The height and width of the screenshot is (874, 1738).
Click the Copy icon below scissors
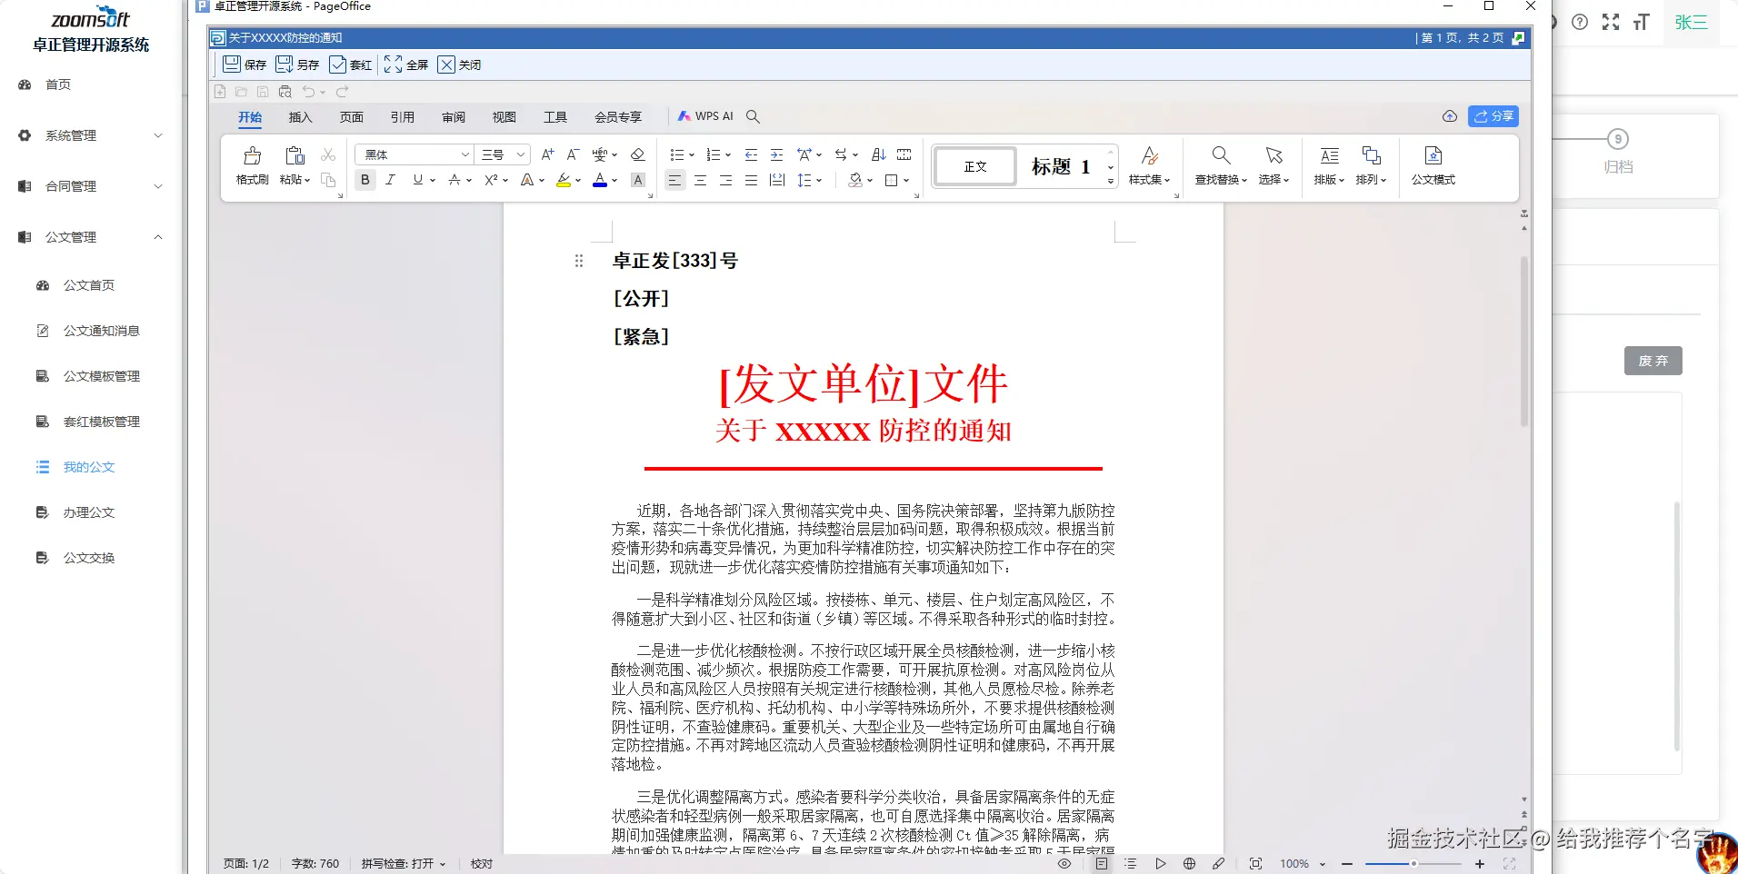[328, 180]
